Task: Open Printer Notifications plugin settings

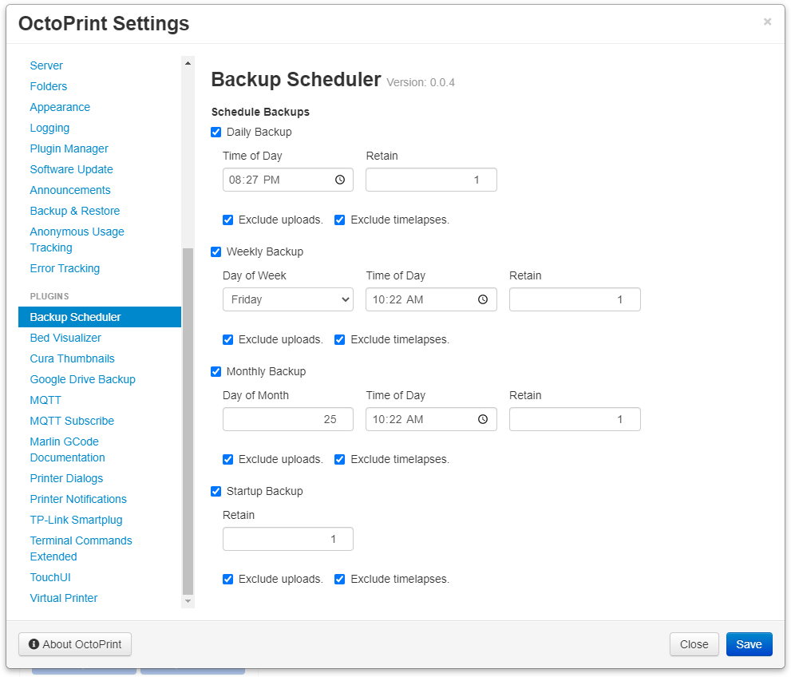Action: [78, 499]
